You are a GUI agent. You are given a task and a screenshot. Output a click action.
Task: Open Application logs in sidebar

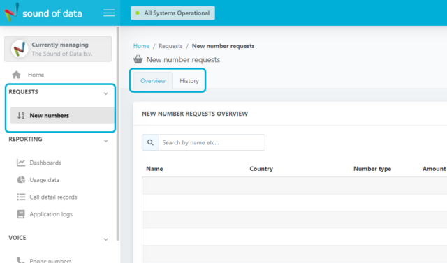[51, 214]
